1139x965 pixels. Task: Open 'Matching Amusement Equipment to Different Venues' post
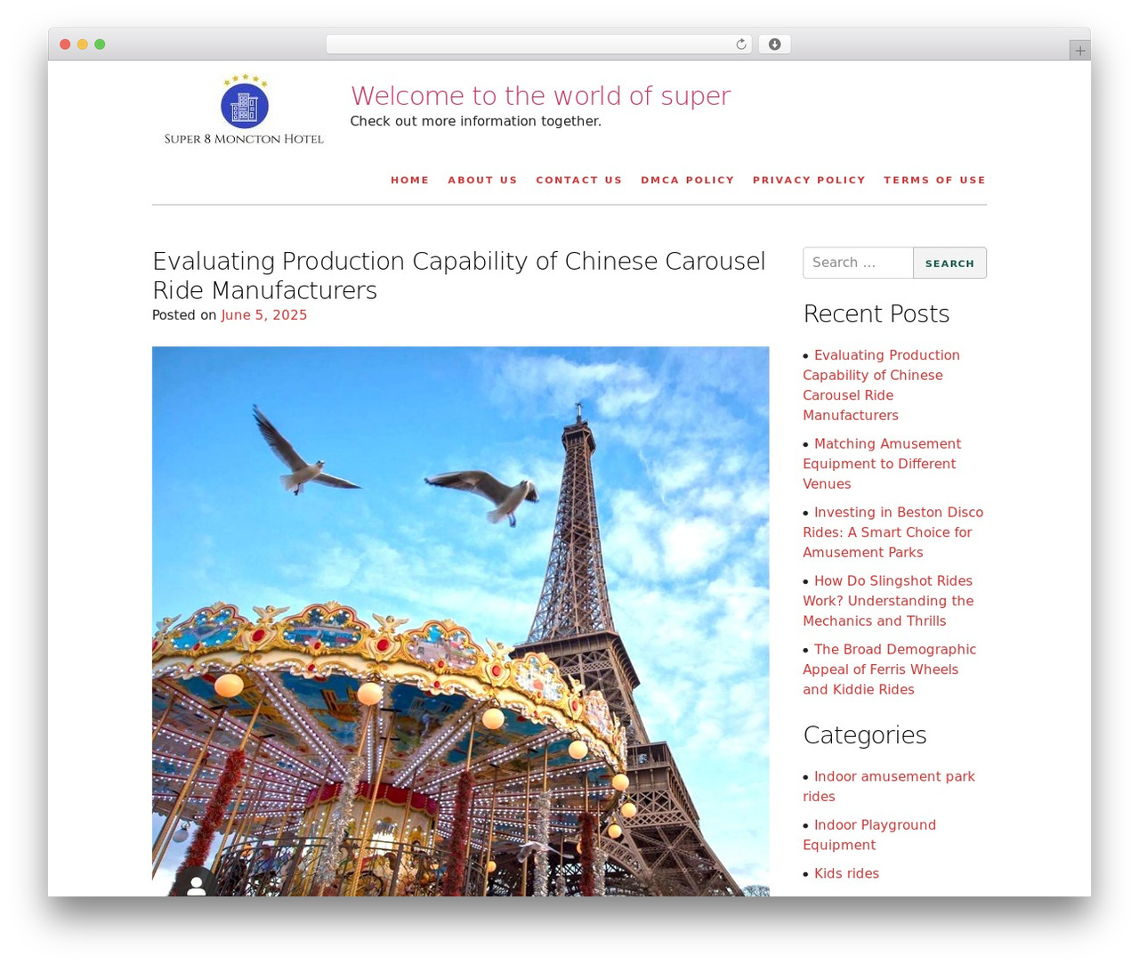(x=882, y=464)
